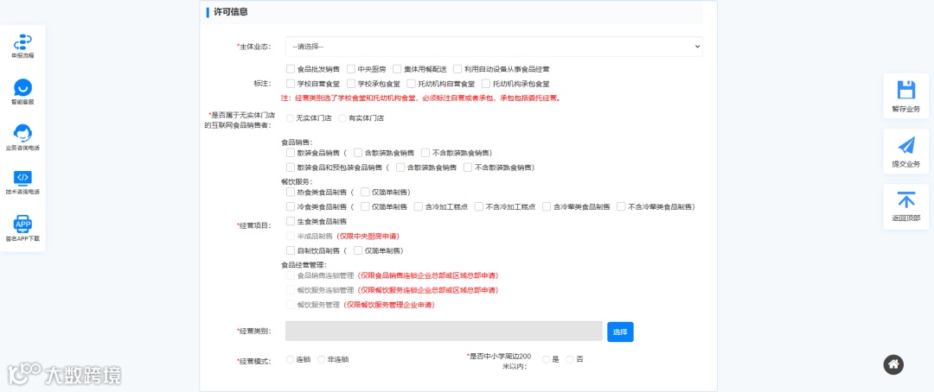Screen dimensions: 934x392
Task: Click the red note starting with 注:经营类别
Action: pos(420,98)
